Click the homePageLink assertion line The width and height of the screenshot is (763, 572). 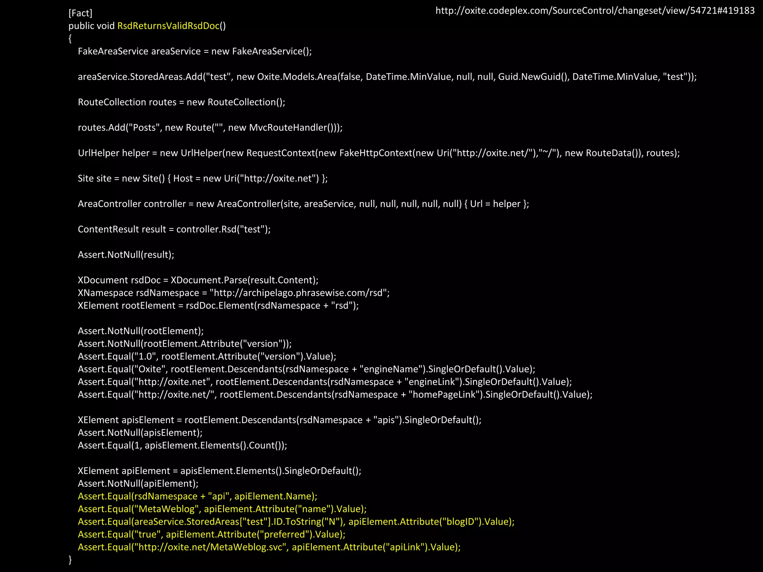[335, 394]
